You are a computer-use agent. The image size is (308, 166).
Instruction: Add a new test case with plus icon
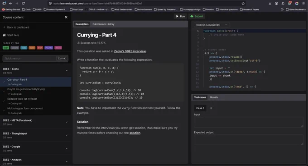pos(211,108)
